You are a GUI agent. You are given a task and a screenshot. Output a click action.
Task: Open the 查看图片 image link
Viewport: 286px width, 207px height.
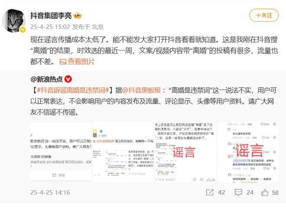point(81,61)
